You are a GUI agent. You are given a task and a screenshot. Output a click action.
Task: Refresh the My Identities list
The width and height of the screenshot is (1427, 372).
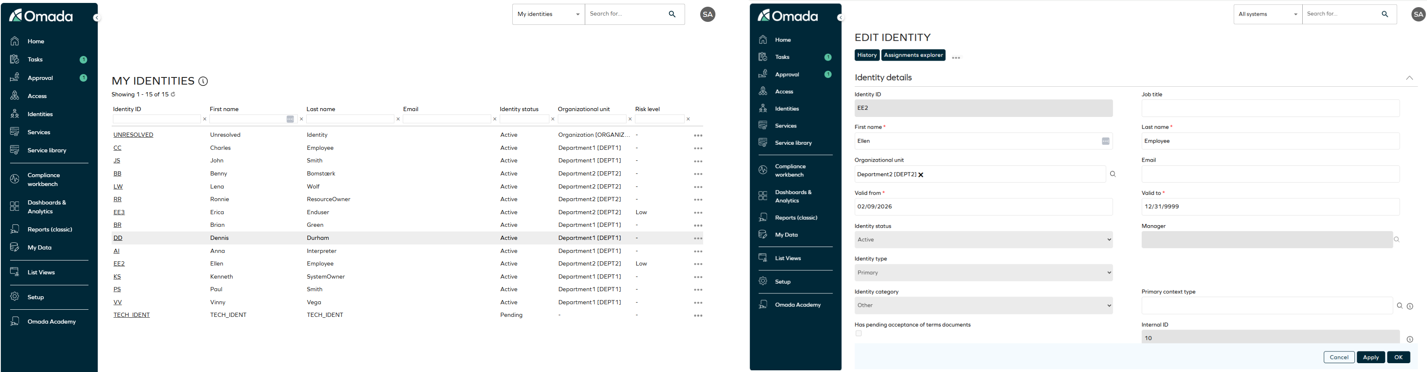click(x=173, y=95)
